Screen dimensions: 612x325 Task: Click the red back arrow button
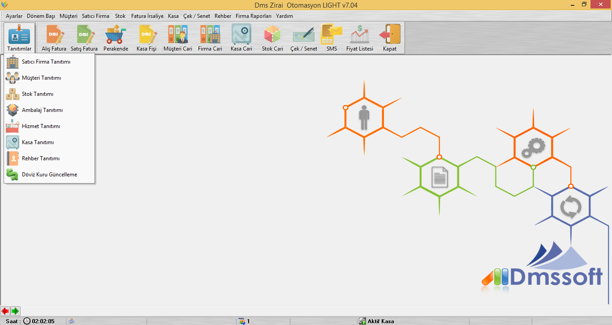(5, 311)
